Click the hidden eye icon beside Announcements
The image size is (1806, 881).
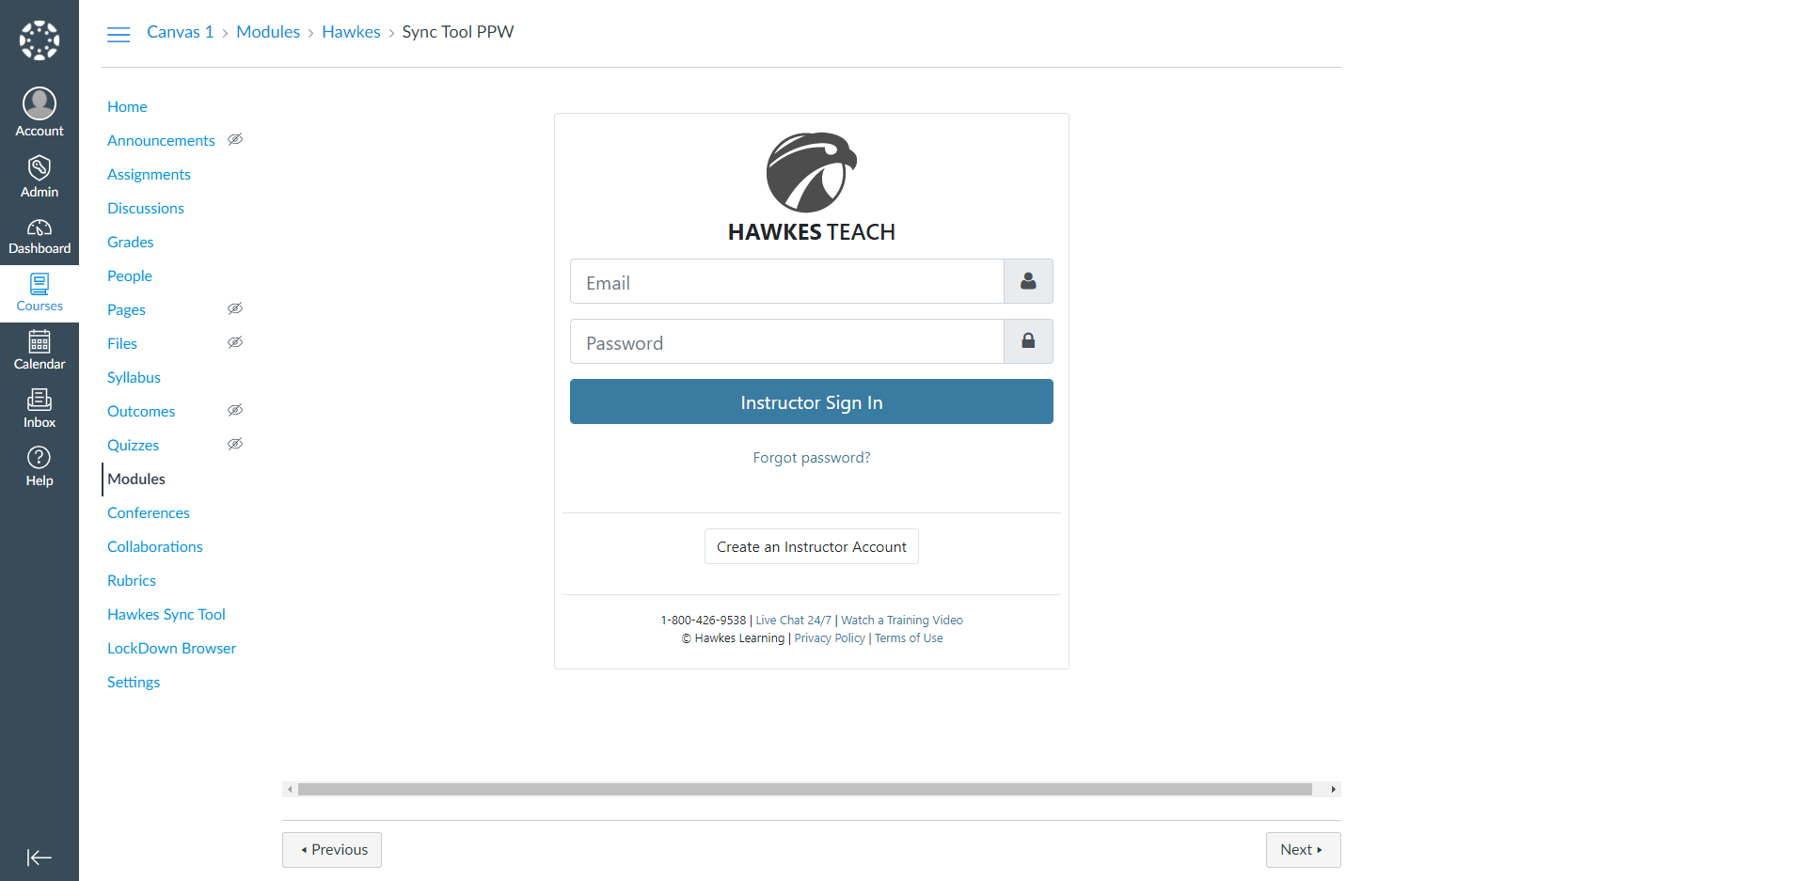235,140
